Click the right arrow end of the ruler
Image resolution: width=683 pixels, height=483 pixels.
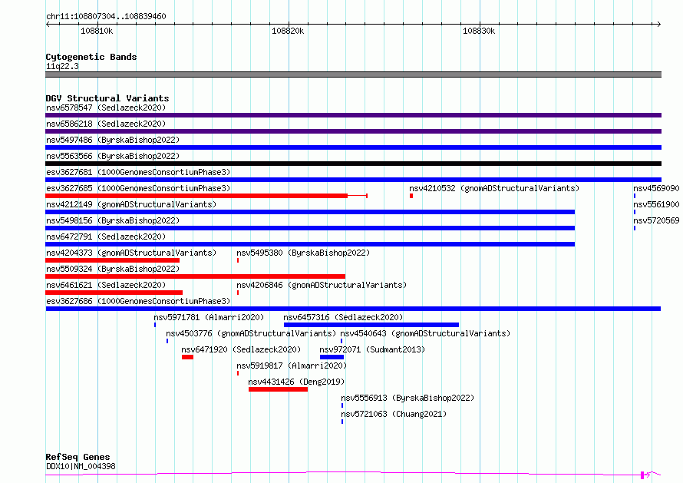pos(659,24)
